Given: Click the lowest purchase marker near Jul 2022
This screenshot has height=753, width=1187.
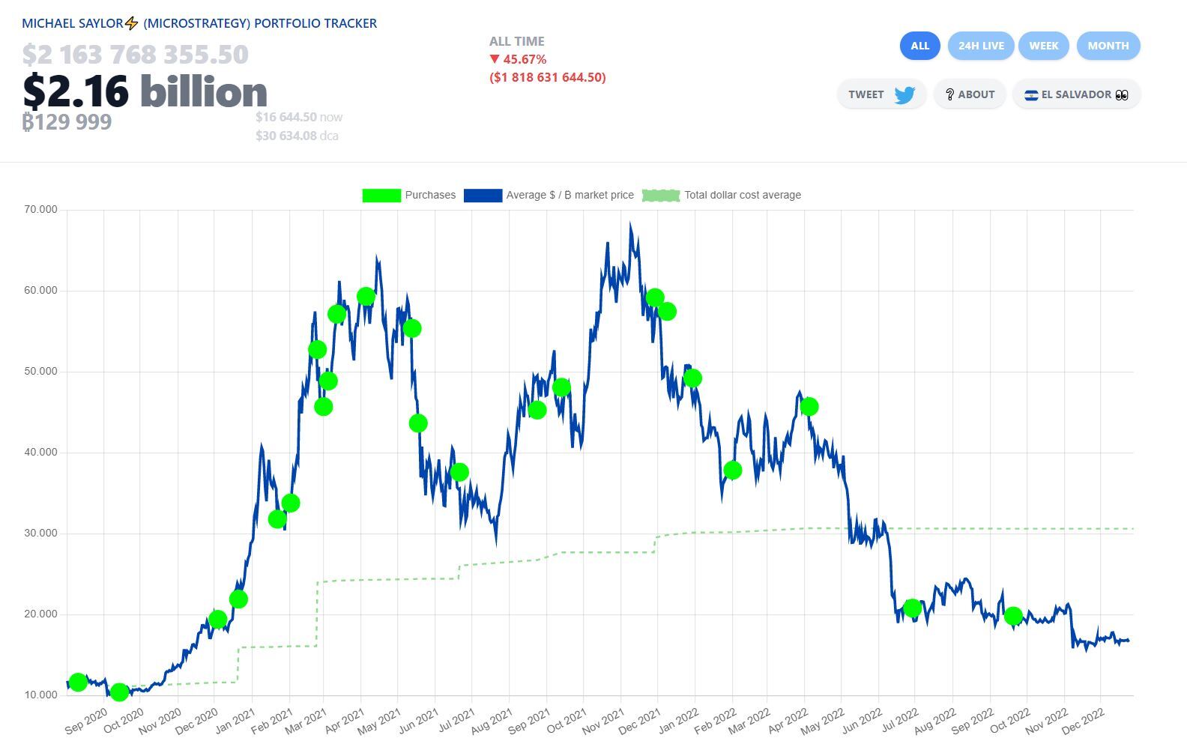Looking at the screenshot, I should point(912,608).
